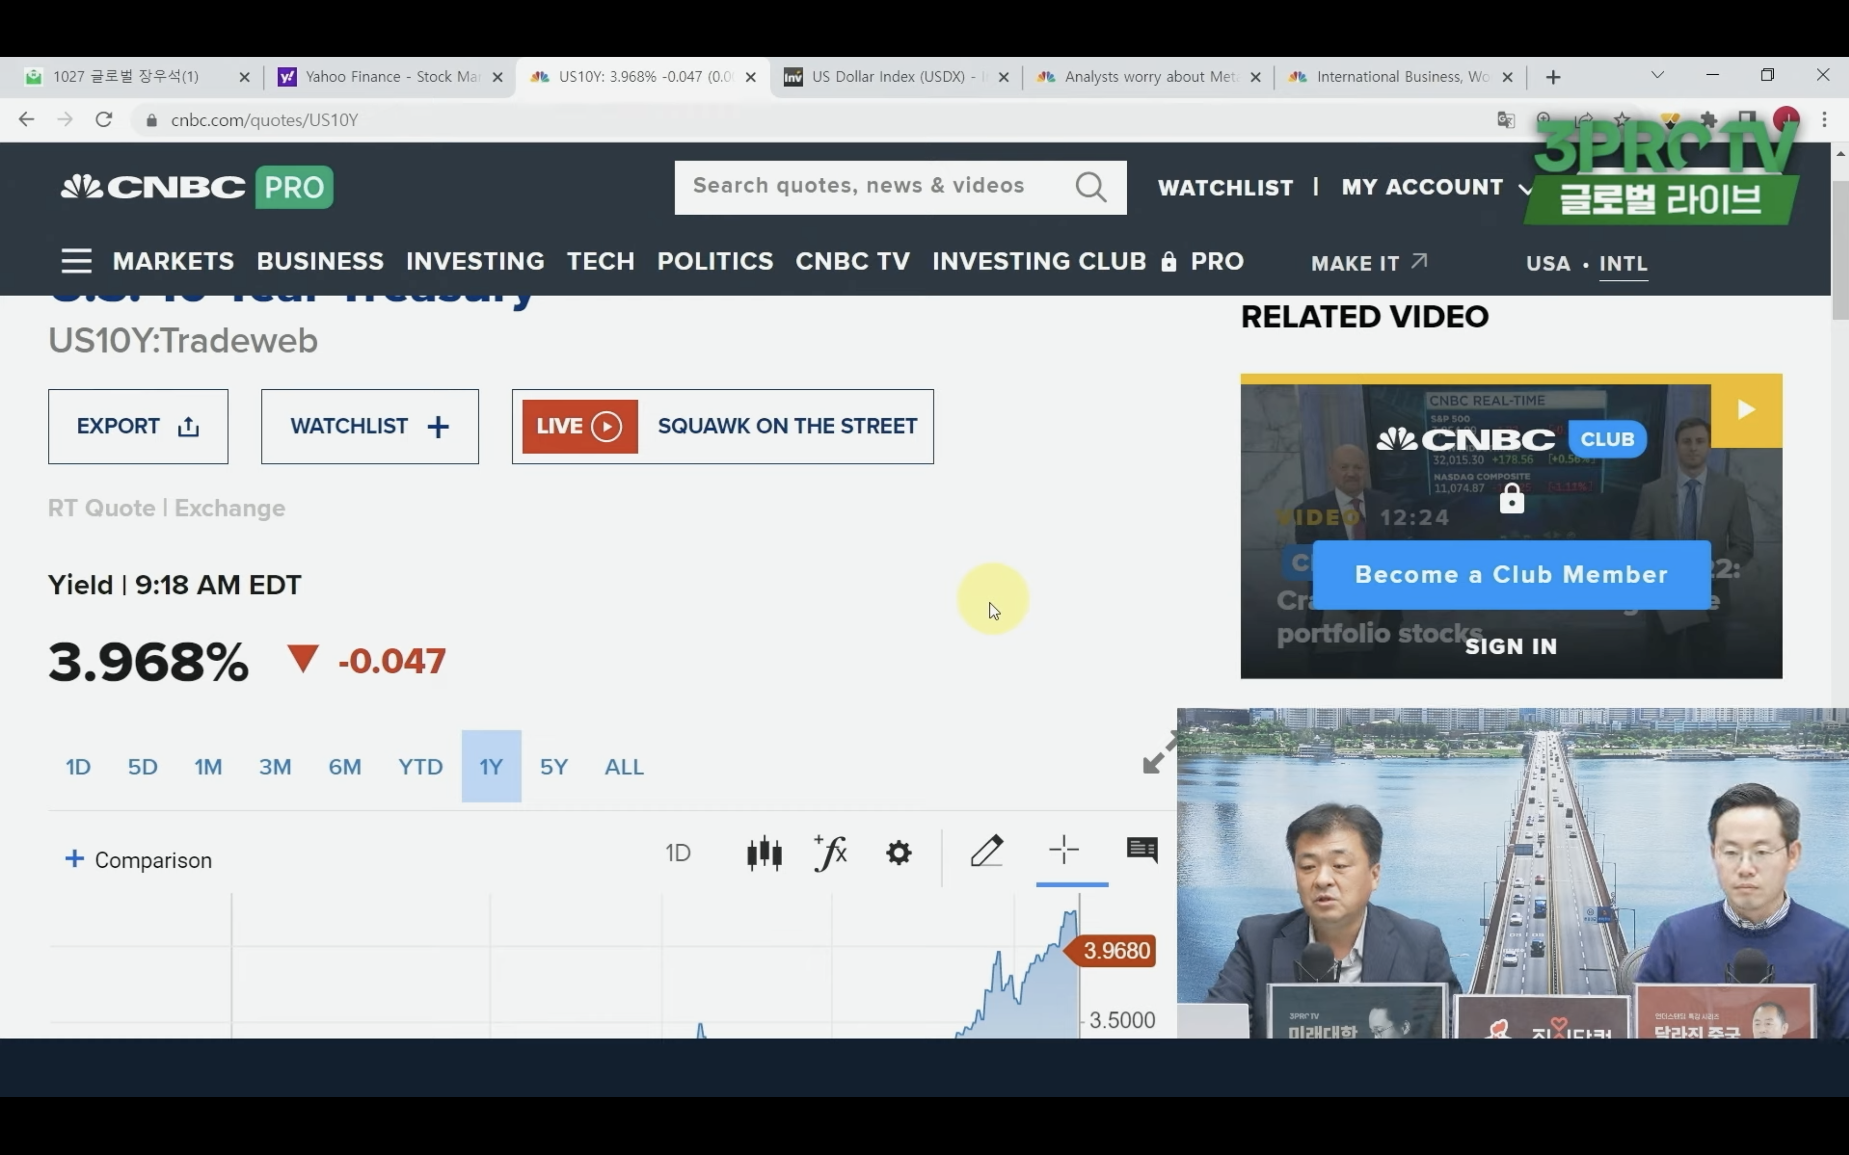The width and height of the screenshot is (1849, 1155).
Task: Open the chart comments icon
Action: coord(1142,849)
